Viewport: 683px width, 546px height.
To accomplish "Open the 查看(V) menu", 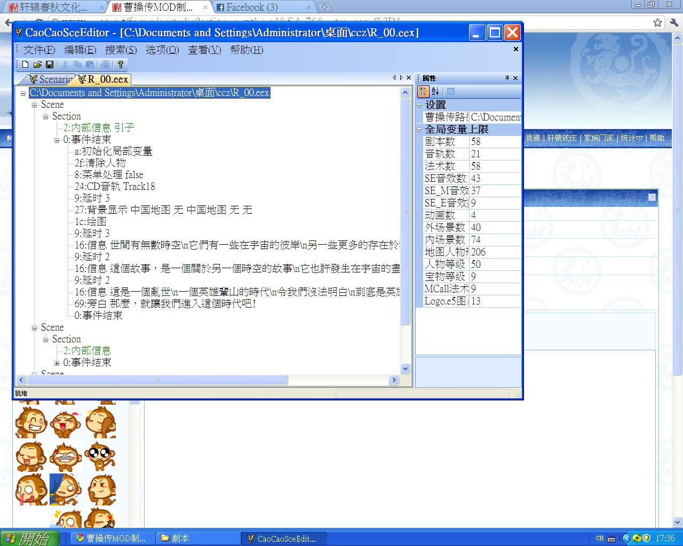I will coord(204,50).
